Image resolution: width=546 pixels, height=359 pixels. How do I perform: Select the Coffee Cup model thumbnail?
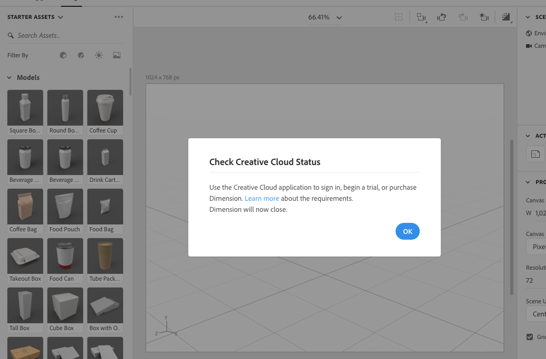[105, 107]
